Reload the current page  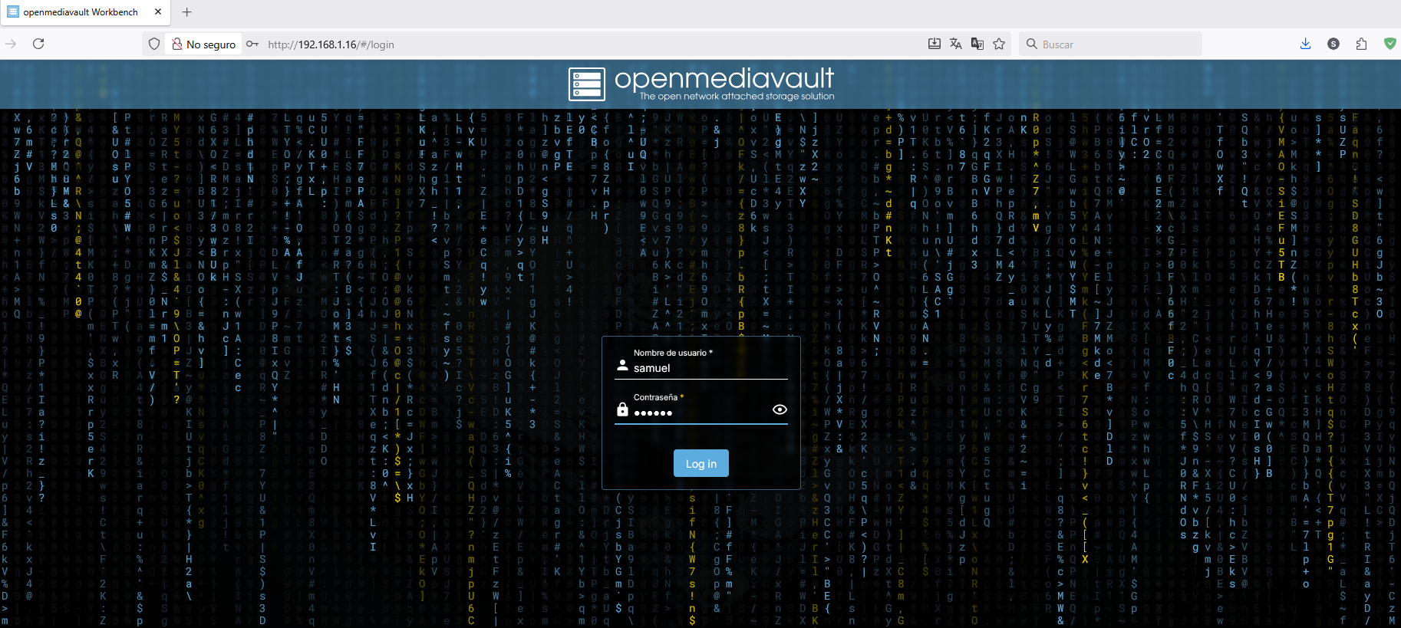click(38, 44)
